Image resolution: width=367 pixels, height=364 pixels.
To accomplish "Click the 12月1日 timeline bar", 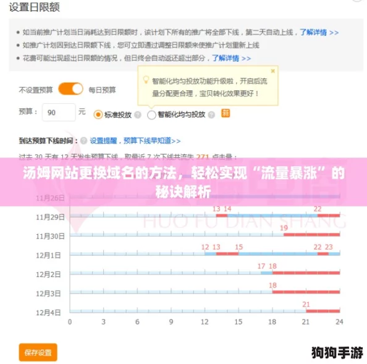I will click(x=205, y=254).
